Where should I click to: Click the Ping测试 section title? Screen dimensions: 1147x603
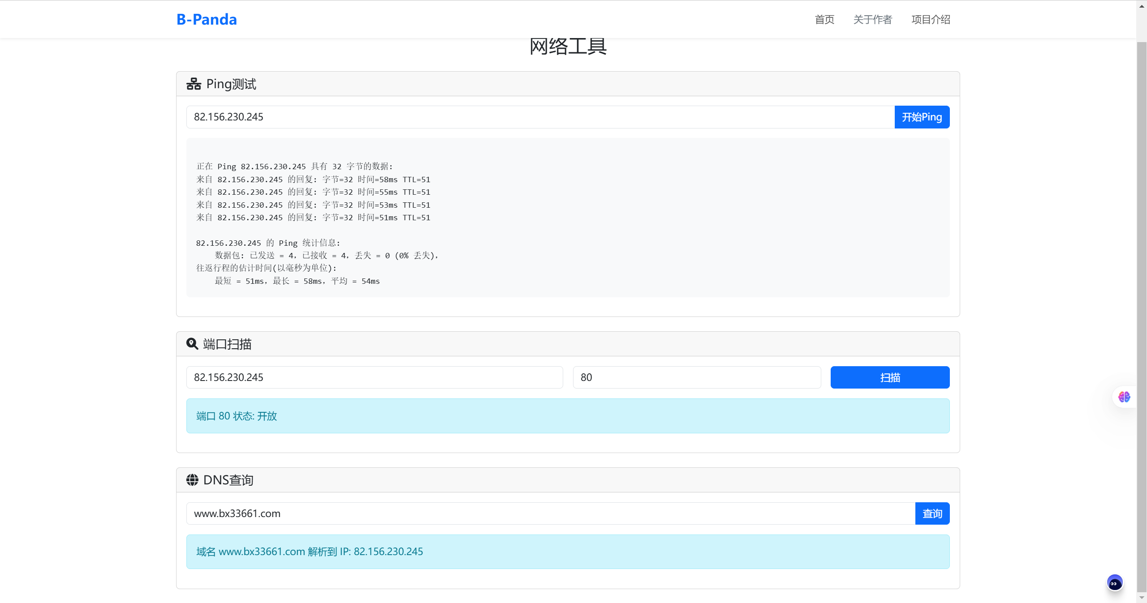point(231,84)
